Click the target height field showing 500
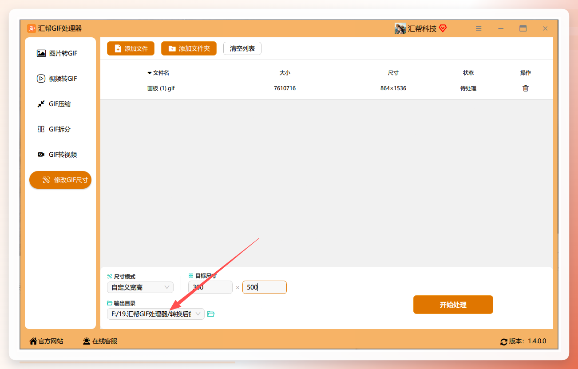The width and height of the screenshot is (578, 369). coord(265,287)
